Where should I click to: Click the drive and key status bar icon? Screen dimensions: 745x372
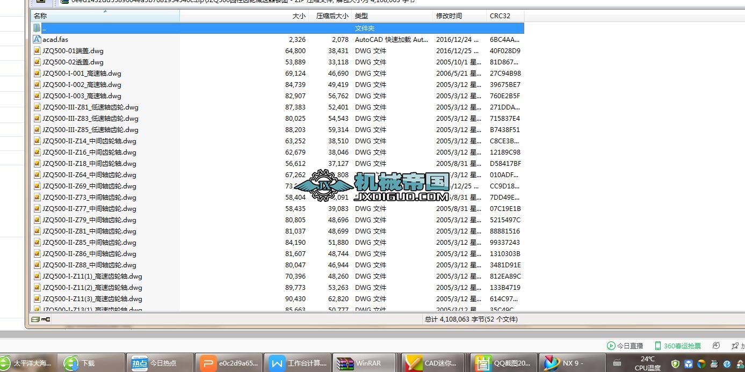pyautogui.click(x=41, y=319)
